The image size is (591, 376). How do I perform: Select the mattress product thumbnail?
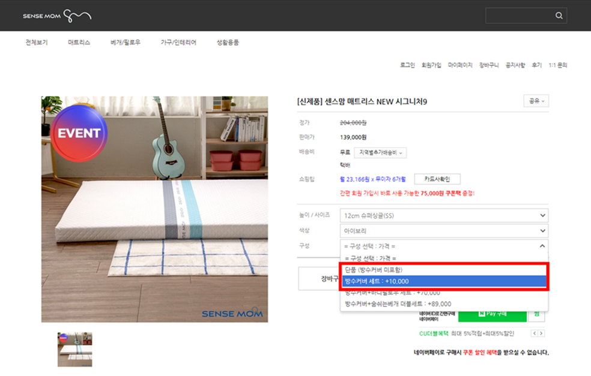(74, 349)
